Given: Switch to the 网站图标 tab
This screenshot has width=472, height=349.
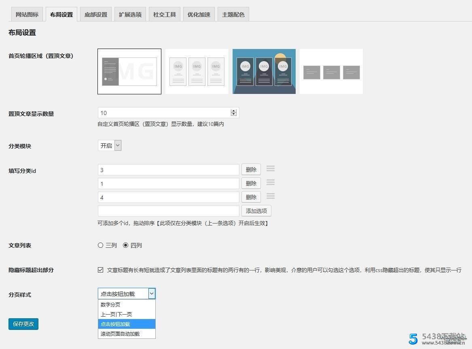Looking at the screenshot, I should click(x=27, y=15).
